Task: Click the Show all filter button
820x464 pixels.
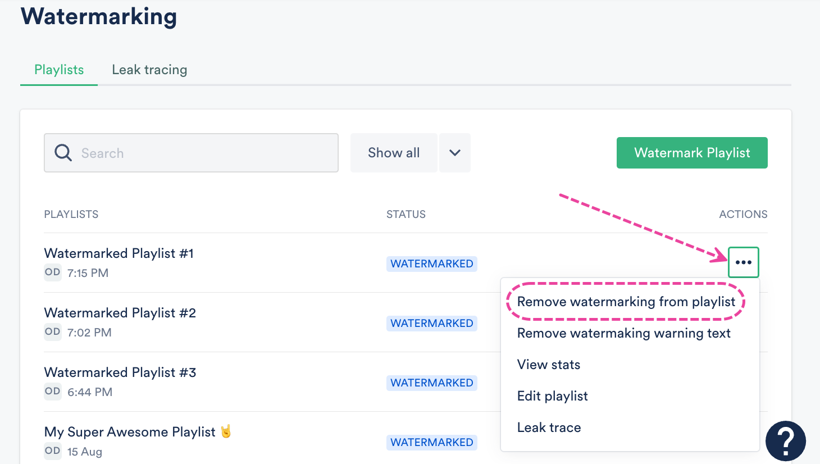Action: 394,153
